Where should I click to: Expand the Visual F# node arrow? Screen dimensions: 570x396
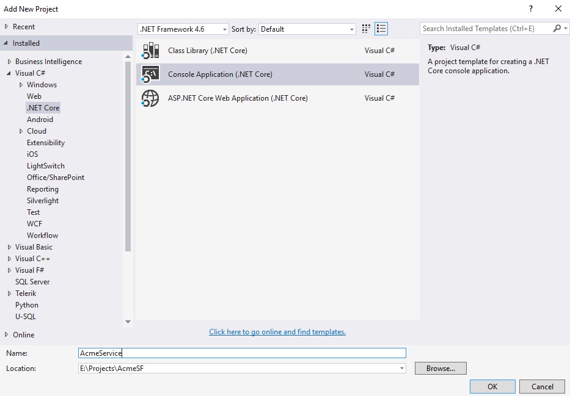pyautogui.click(x=9, y=270)
